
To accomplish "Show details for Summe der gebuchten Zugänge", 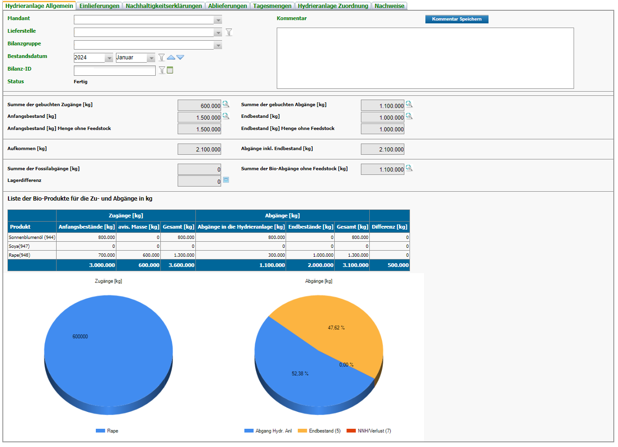I will coord(226,104).
